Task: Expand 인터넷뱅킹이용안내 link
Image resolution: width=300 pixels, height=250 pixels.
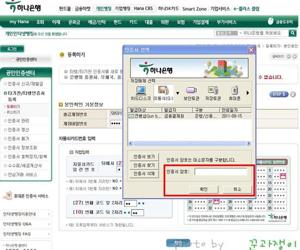Action: pyautogui.click(x=26, y=214)
